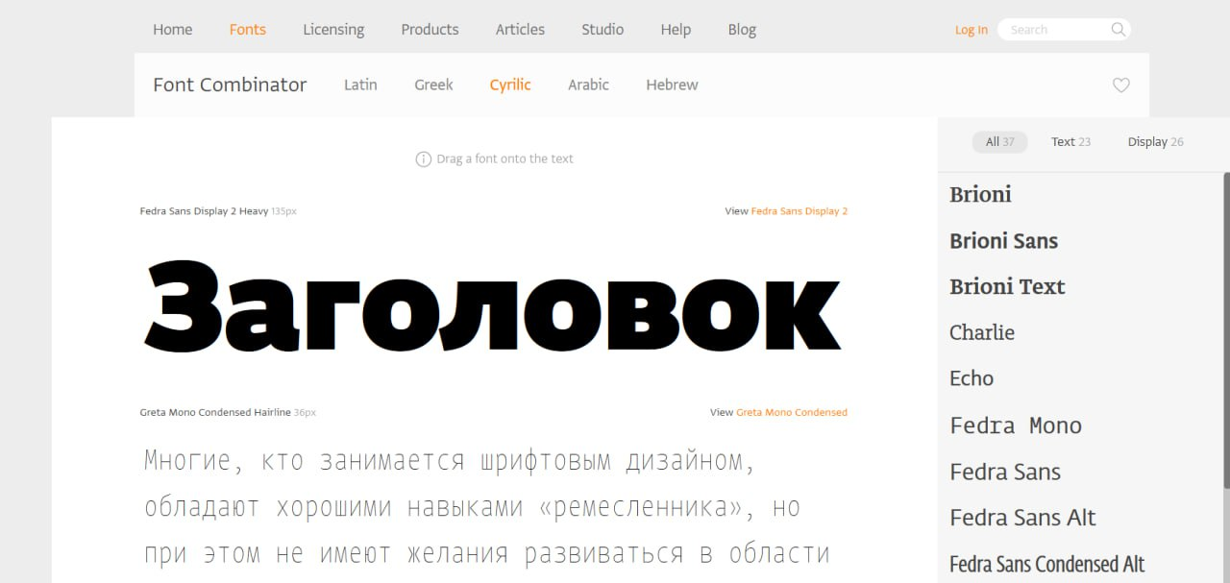
Task: Show All 37 fonts filter
Action: click(x=999, y=142)
